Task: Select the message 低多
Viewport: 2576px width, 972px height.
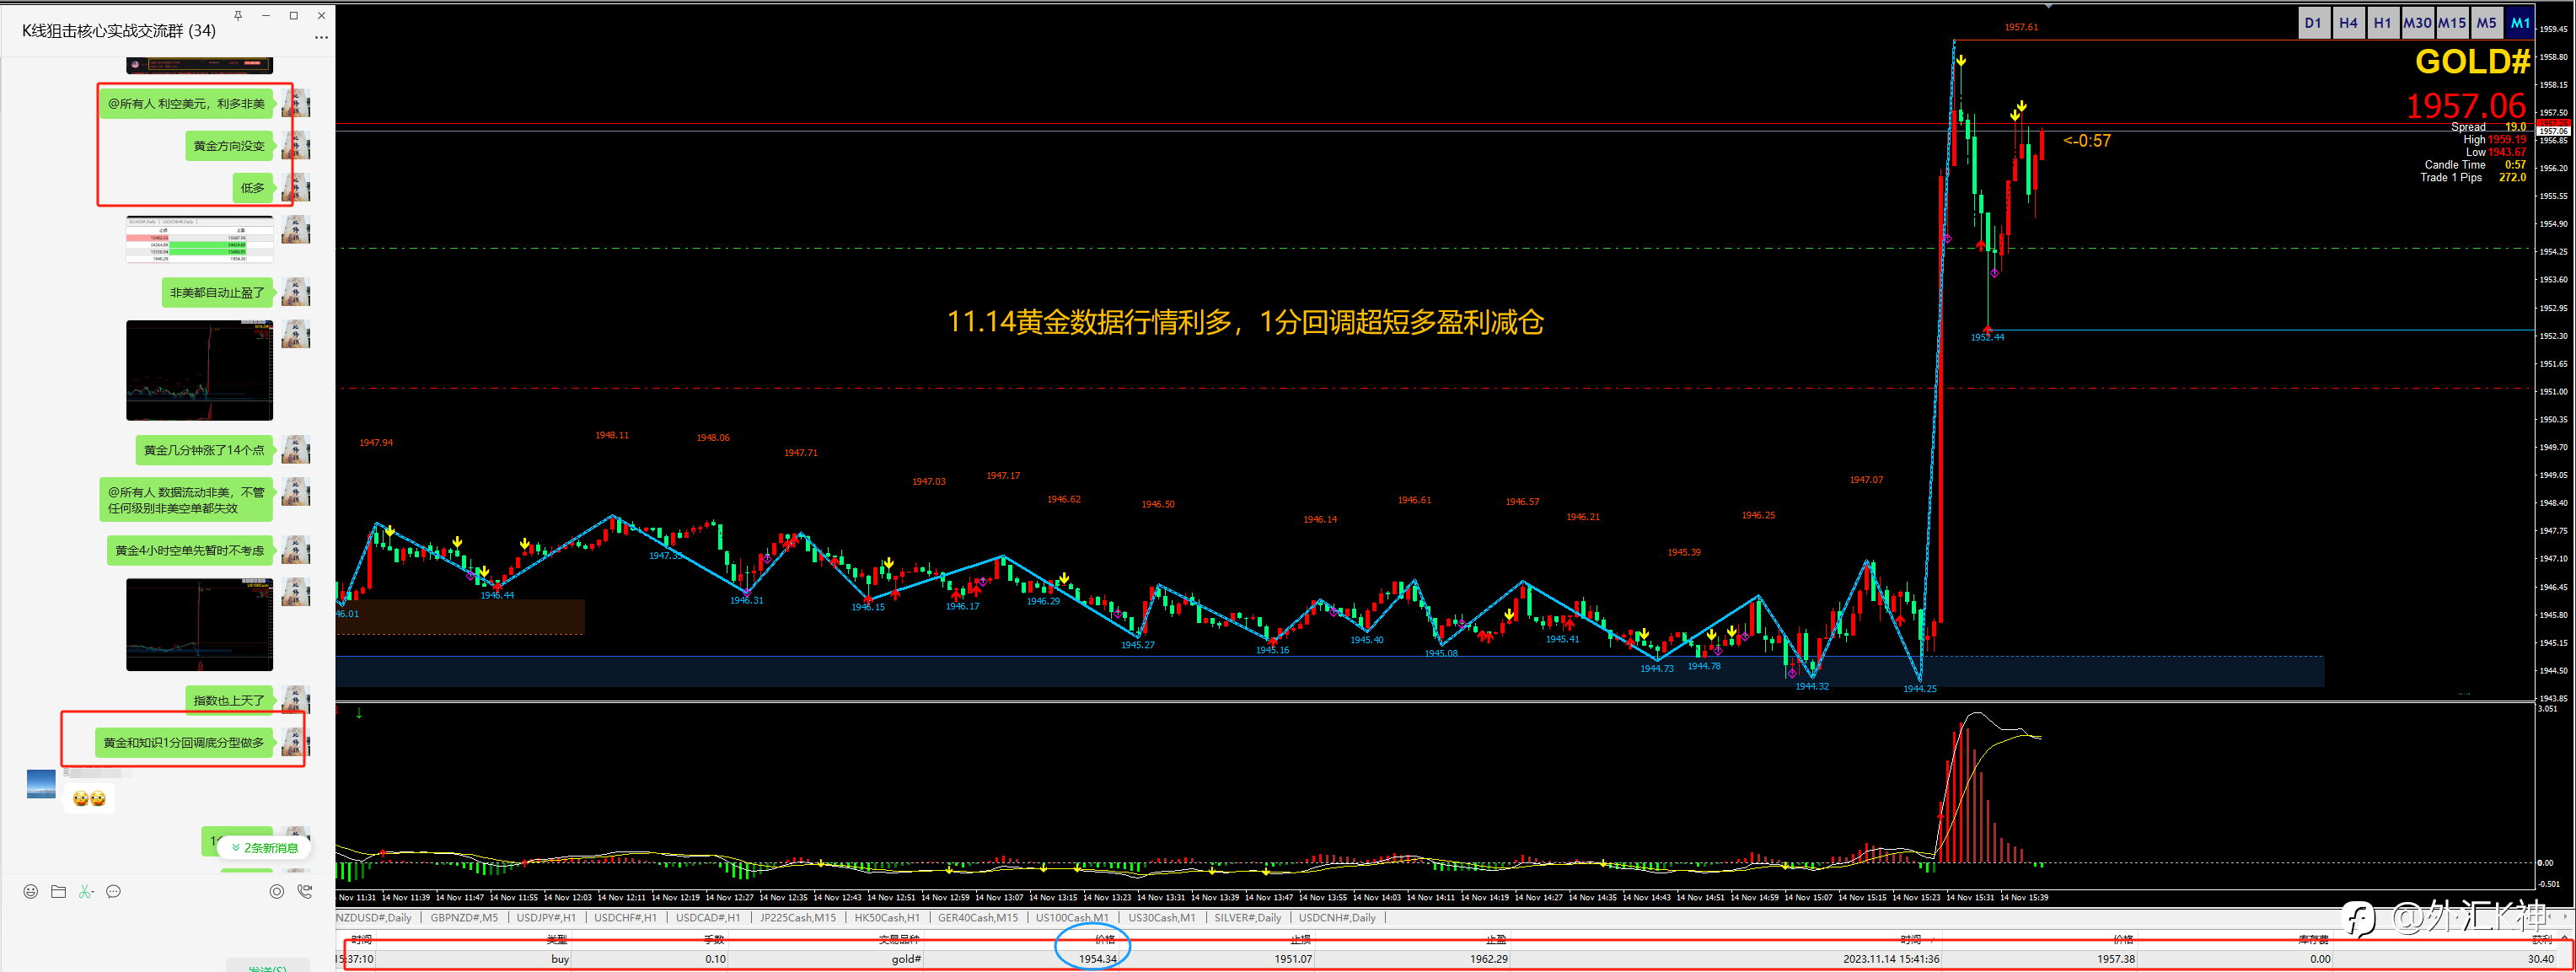Action: tap(253, 188)
